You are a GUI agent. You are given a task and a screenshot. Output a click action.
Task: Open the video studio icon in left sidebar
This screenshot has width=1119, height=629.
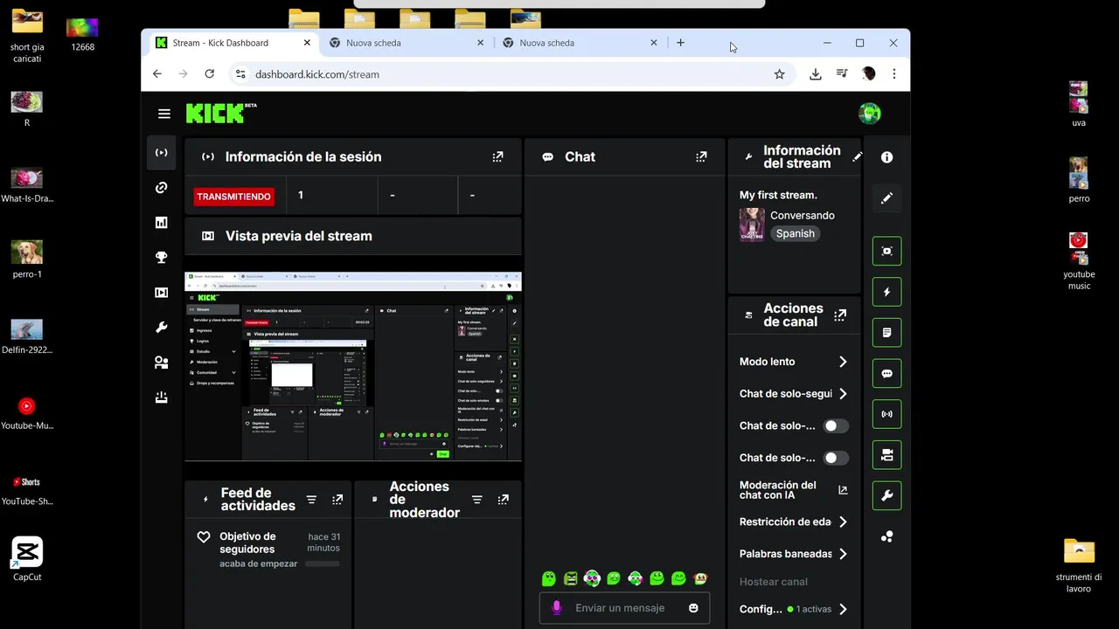(161, 293)
